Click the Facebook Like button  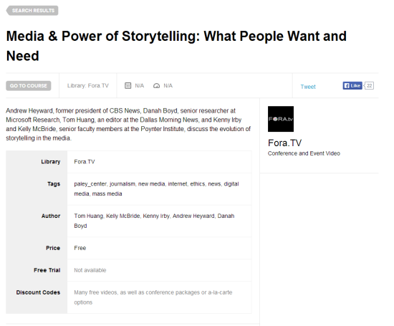pyautogui.click(x=352, y=86)
